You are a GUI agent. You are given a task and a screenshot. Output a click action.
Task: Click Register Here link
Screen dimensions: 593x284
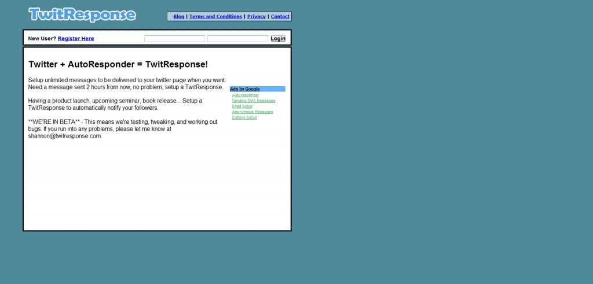click(x=76, y=39)
